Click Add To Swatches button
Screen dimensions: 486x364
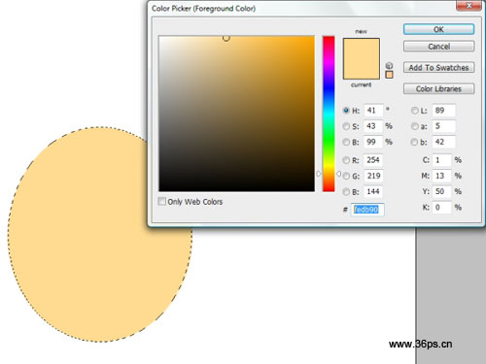[438, 67]
